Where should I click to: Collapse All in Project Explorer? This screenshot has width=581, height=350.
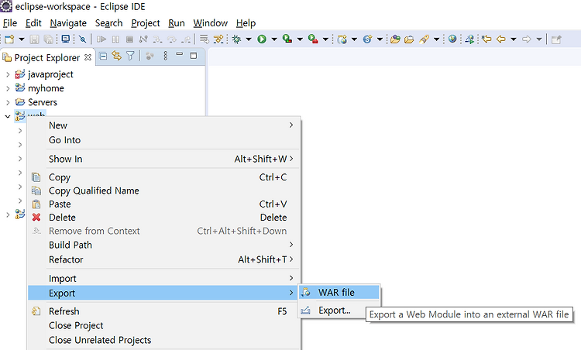coord(103,56)
